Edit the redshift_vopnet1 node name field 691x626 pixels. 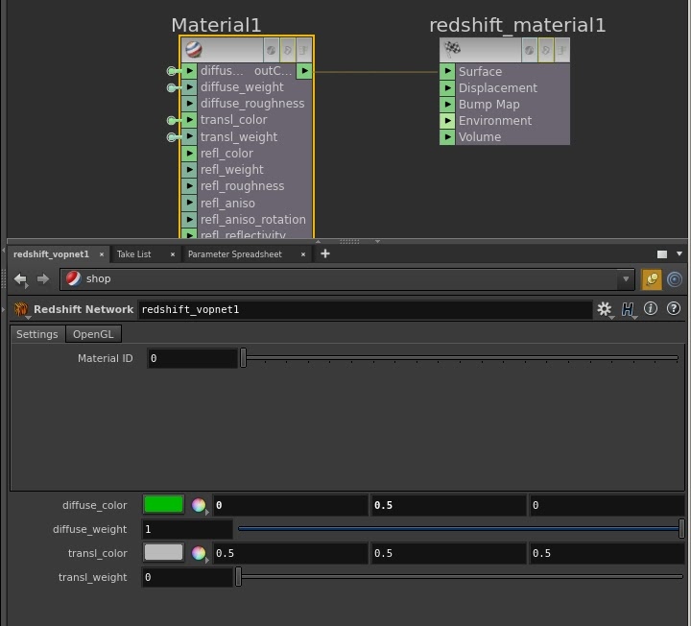(x=365, y=309)
